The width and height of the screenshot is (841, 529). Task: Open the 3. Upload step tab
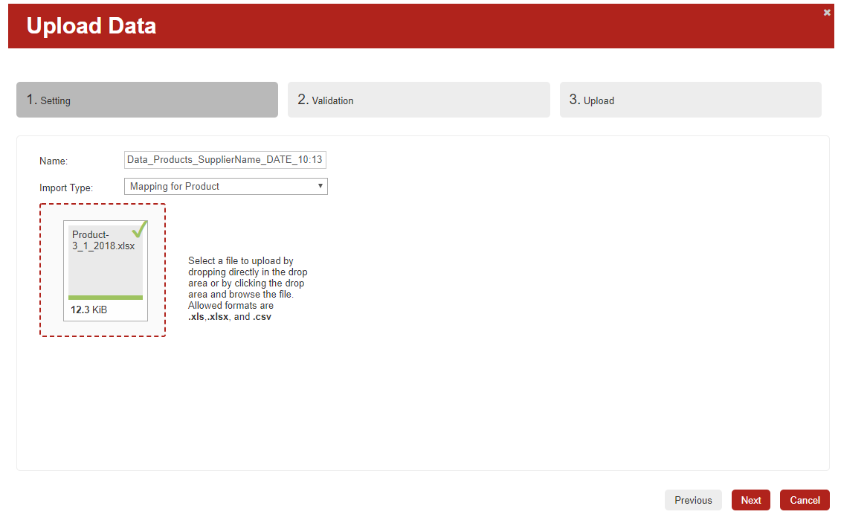[690, 100]
